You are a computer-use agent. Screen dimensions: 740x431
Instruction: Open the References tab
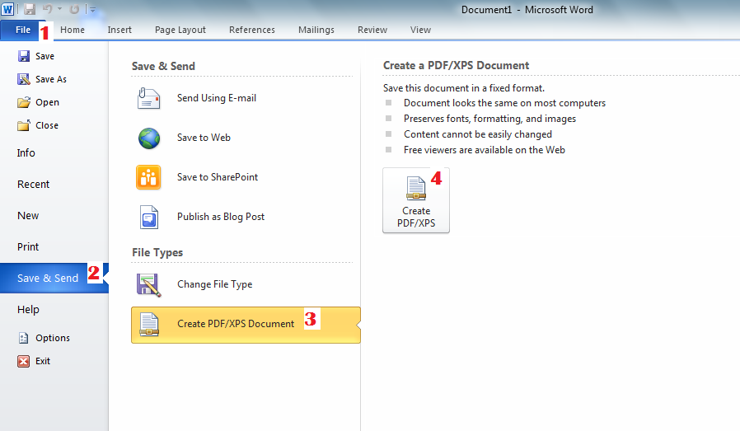click(252, 30)
